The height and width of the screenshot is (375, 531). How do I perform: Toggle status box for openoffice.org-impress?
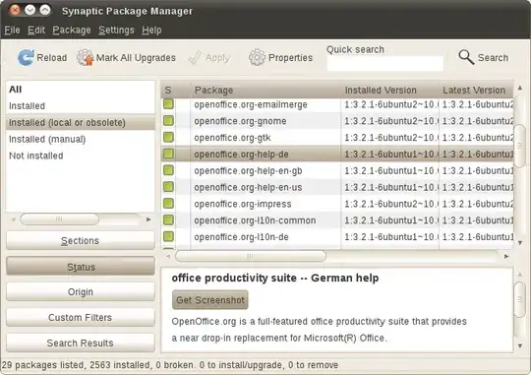point(168,204)
